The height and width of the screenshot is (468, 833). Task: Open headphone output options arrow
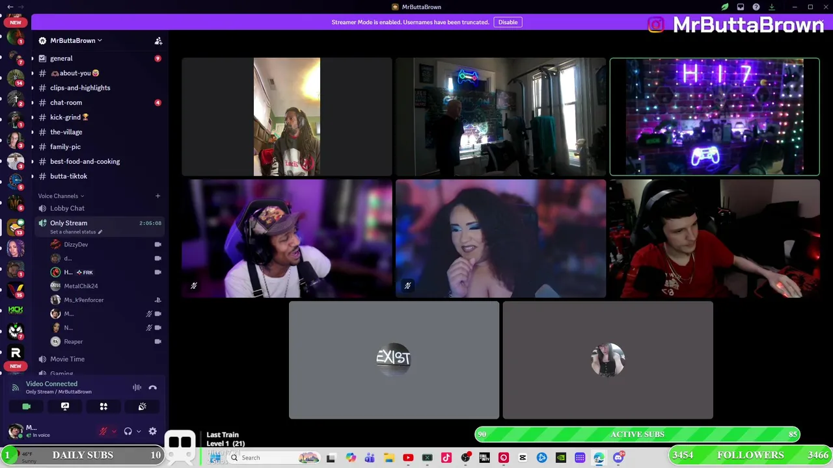tap(138, 432)
